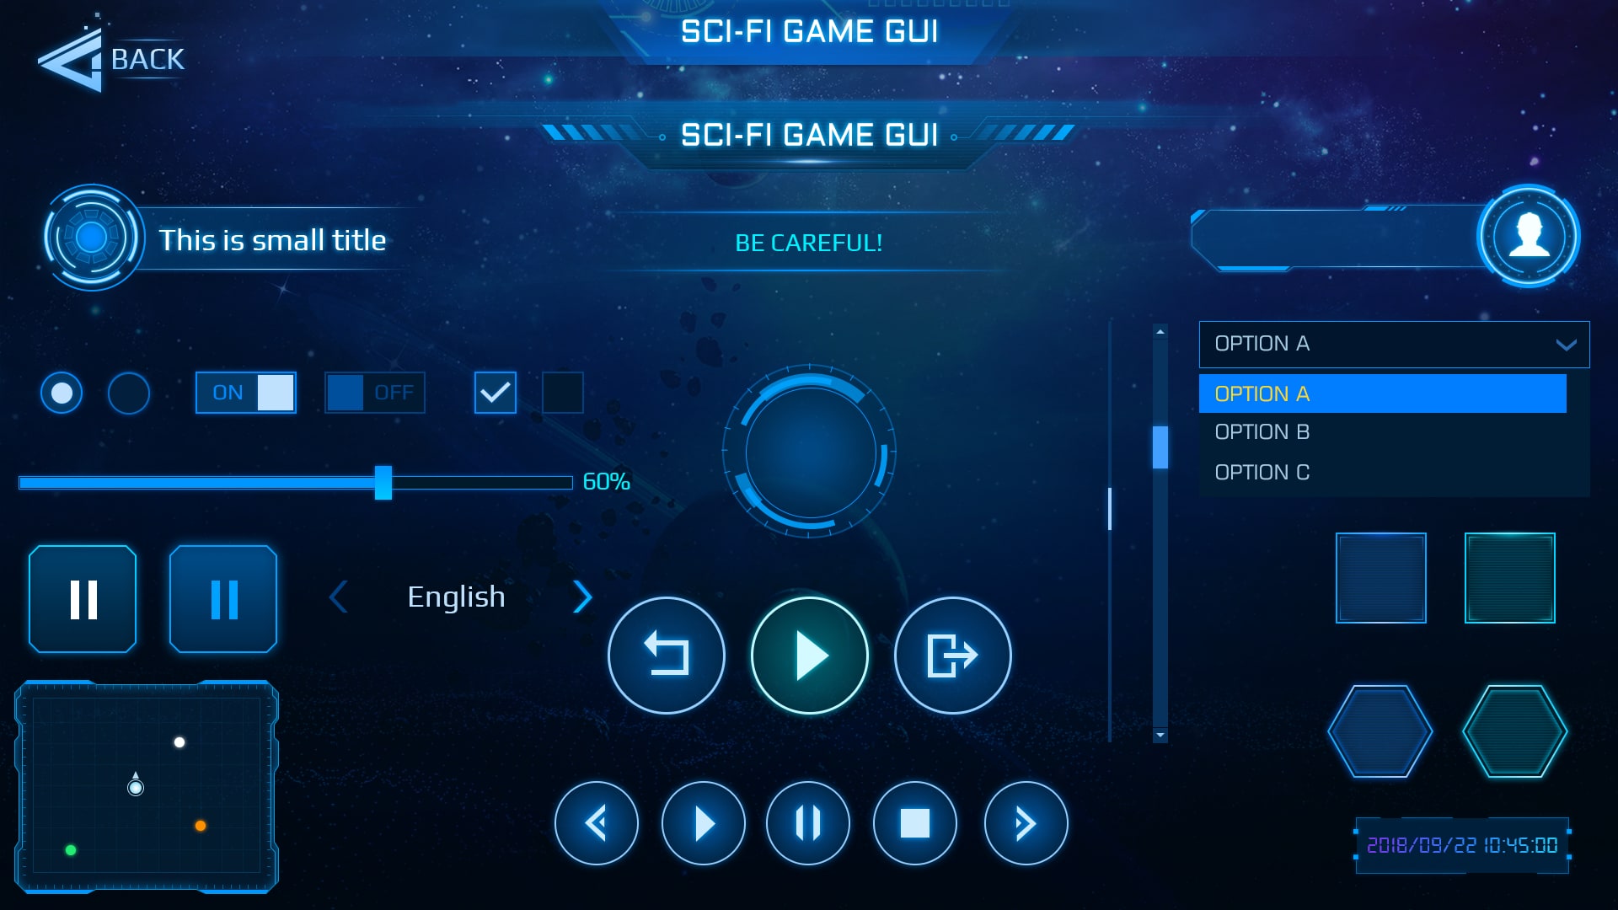Viewport: 1618px width, 910px height.
Task: Toggle the OFF switch to on
Action: pos(372,392)
